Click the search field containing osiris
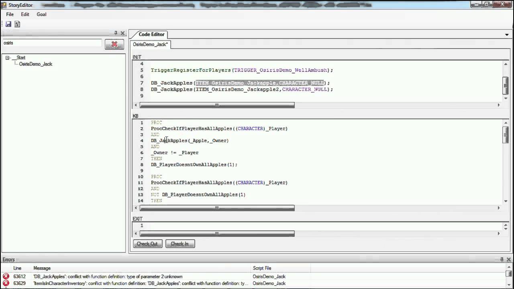 click(x=52, y=43)
